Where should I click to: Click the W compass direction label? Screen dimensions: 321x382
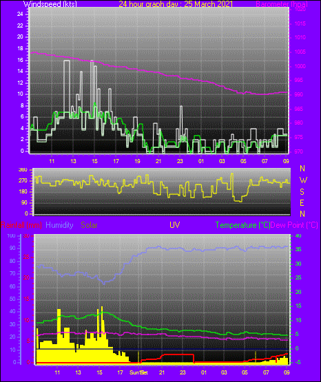click(x=303, y=180)
